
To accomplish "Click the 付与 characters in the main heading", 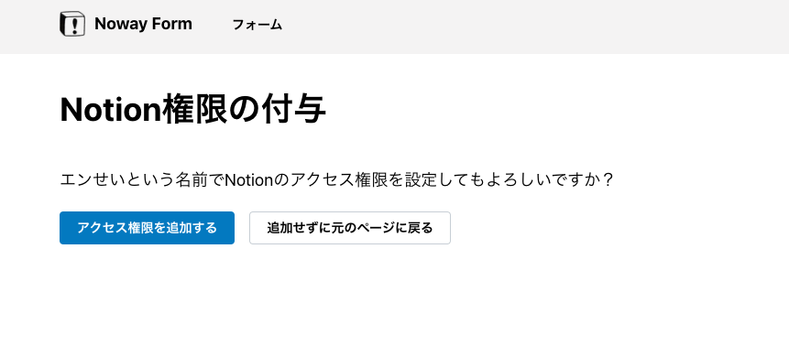I will point(293,110).
